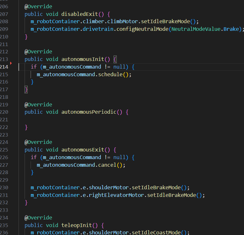Click the null keyword on line 226

tap(119, 157)
